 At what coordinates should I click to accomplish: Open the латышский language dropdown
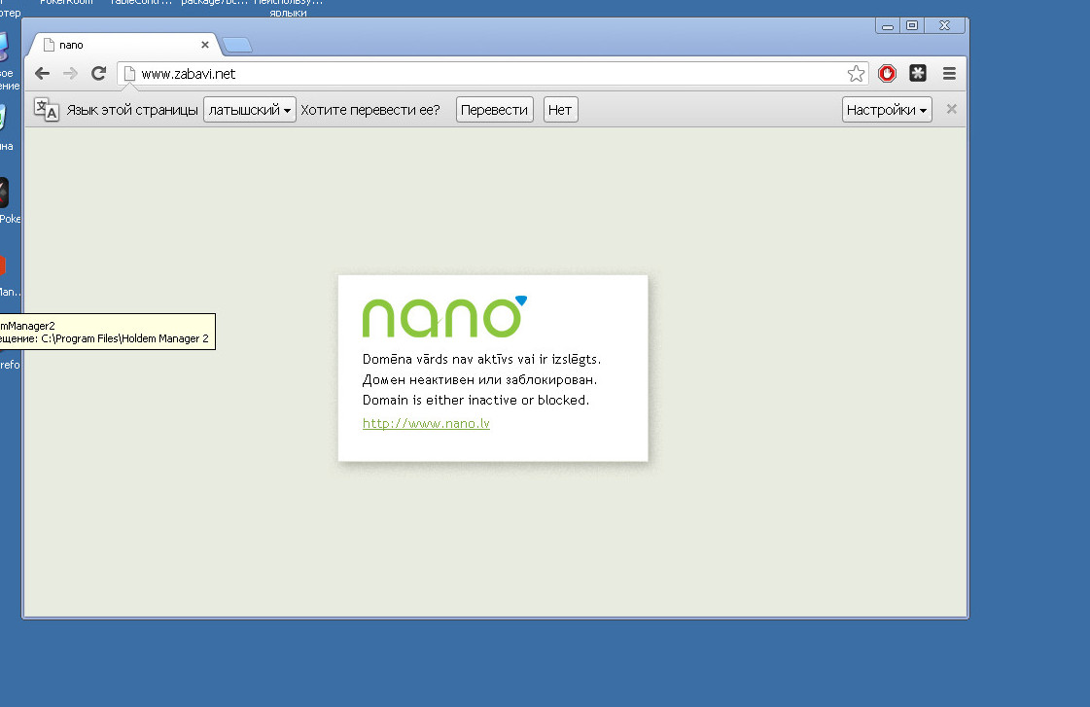[250, 110]
